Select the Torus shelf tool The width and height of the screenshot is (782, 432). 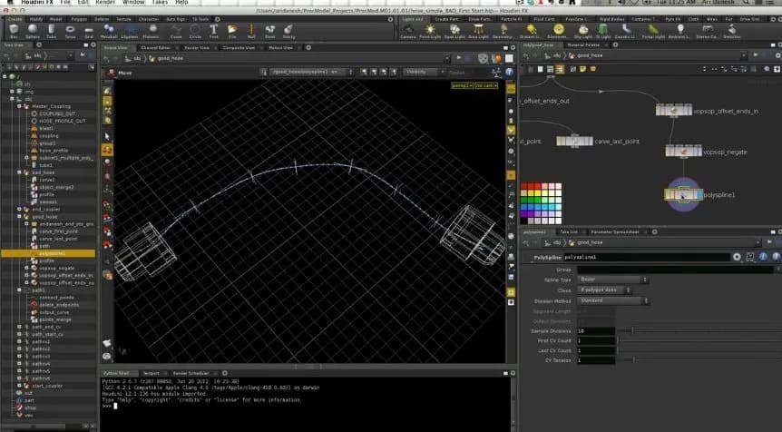70,31
